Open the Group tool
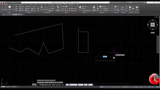160x90 pixels. [x=115, y=8]
